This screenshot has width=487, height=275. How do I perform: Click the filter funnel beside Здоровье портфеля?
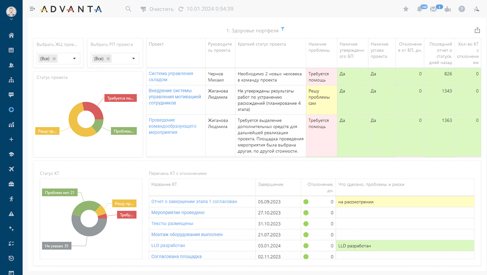pyautogui.click(x=283, y=29)
